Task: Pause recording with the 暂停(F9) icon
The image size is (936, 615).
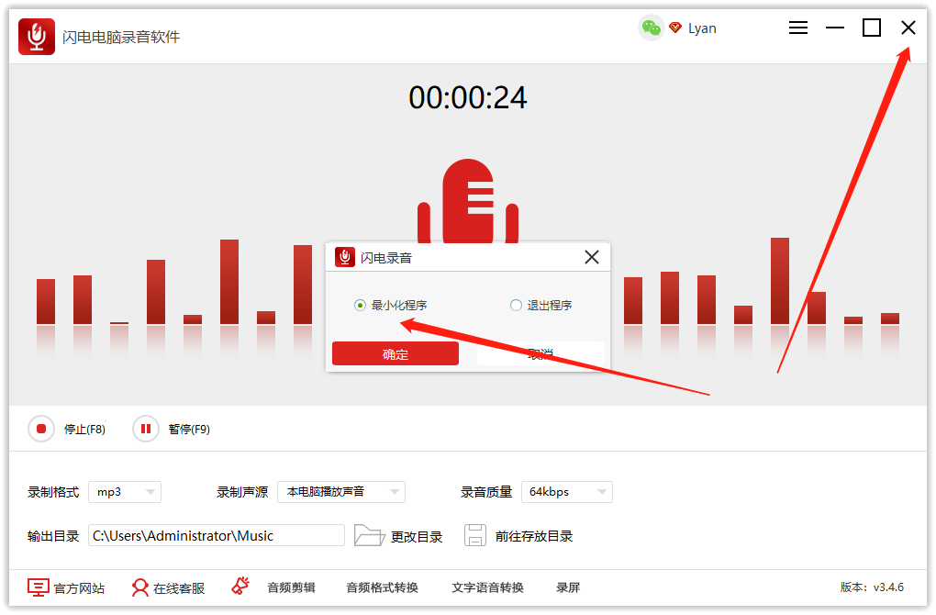Action: [x=146, y=429]
